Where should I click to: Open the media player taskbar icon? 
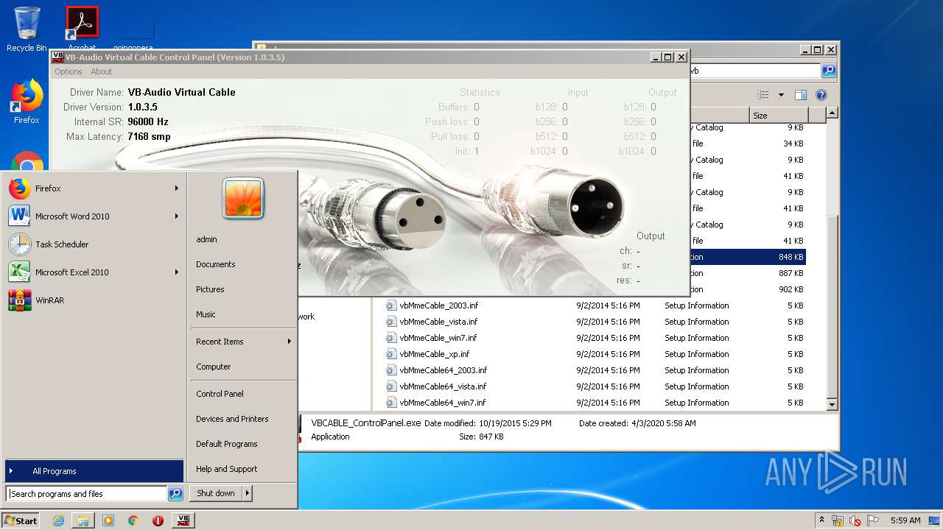pos(108,520)
